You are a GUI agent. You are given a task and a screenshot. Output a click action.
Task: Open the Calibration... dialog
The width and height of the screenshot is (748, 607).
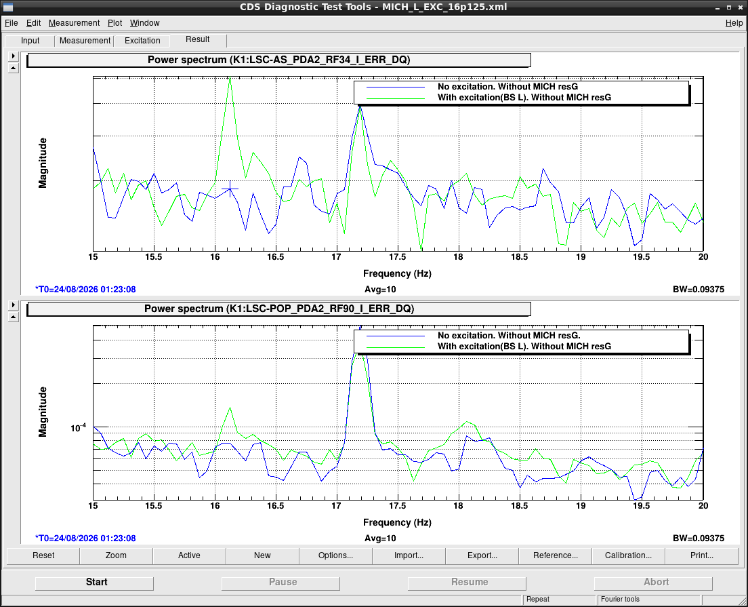click(x=628, y=555)
